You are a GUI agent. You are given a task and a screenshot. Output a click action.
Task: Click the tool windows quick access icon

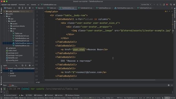pyautogui.click(x=1, y=98)
